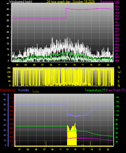Click the "30.1" barometer axis value
The image size is (126, 153).
[117, 19]
